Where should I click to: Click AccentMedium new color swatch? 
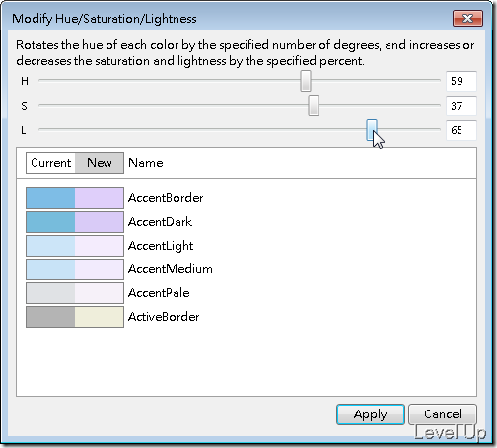pyautogui.click(x=99, y=269)
